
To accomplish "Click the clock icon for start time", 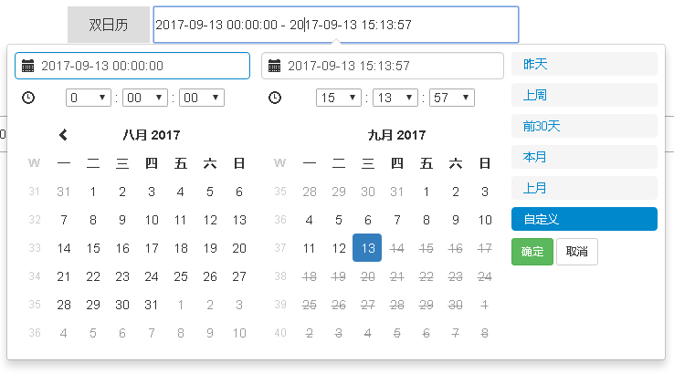I will 28,98.
